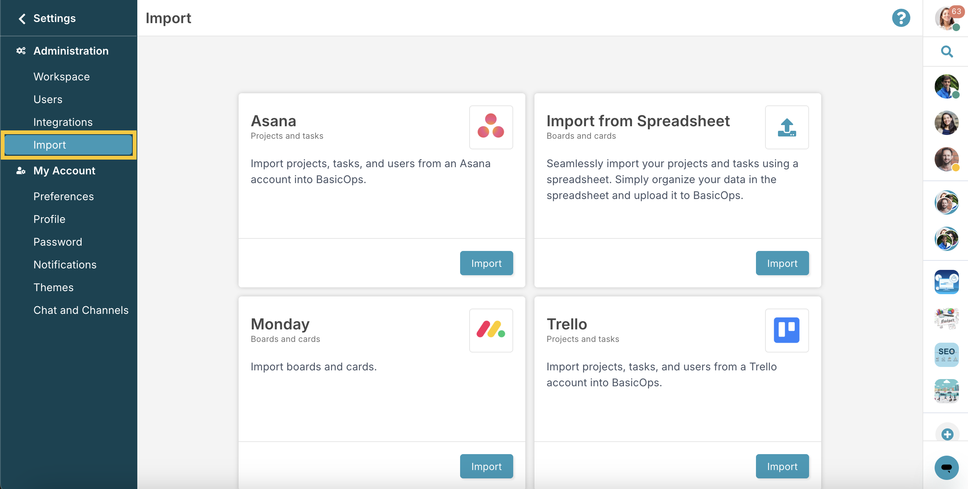Click the plus add icon in right rail
Viewport: 968px width, 489px height.
click(x=947, y=434)
